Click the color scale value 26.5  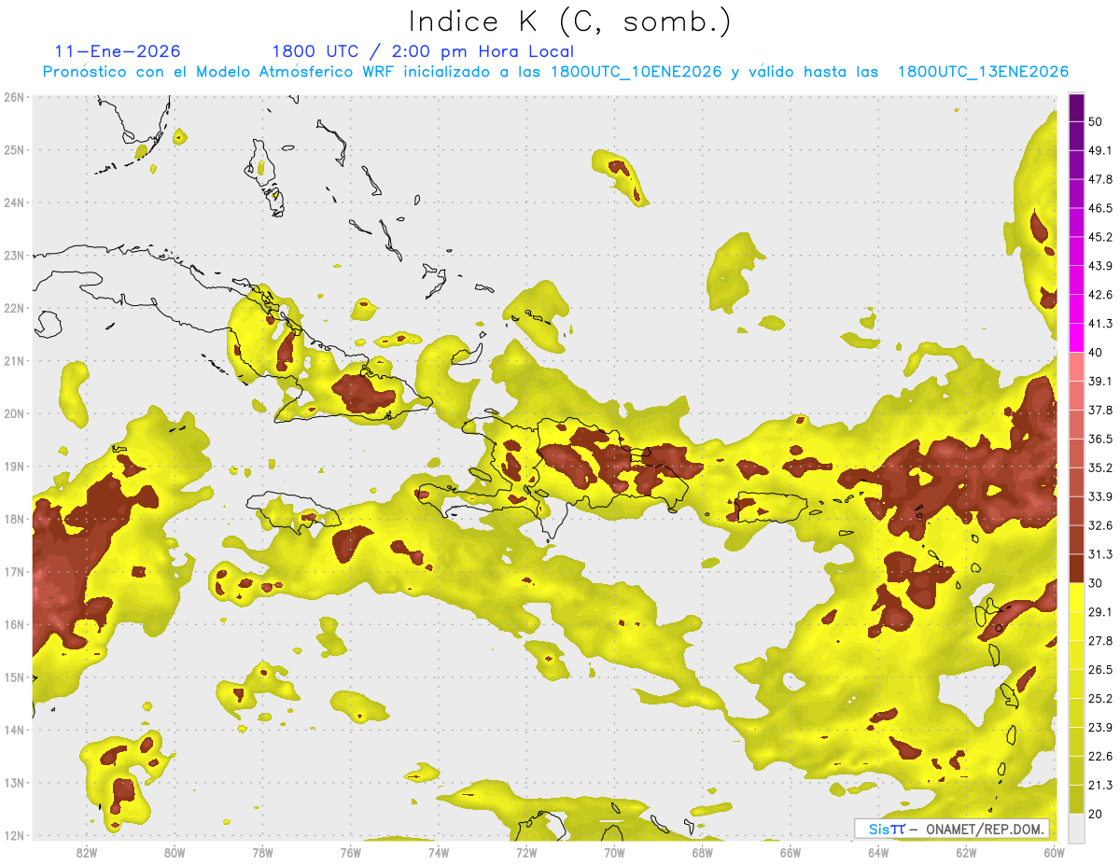click(1100, 670)
